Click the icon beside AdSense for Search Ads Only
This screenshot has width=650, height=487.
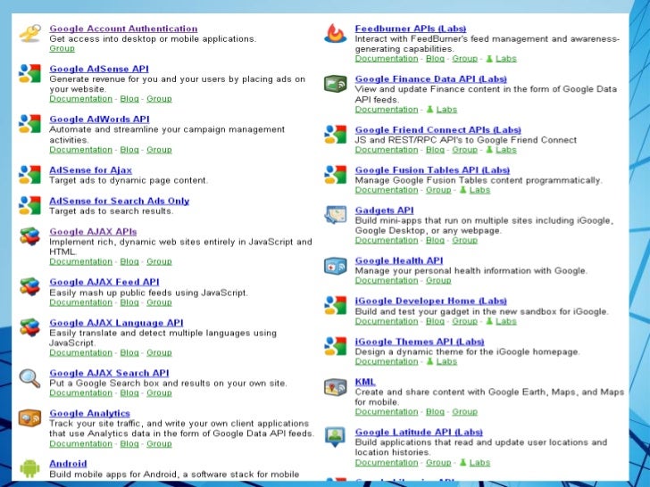point(29,205)
